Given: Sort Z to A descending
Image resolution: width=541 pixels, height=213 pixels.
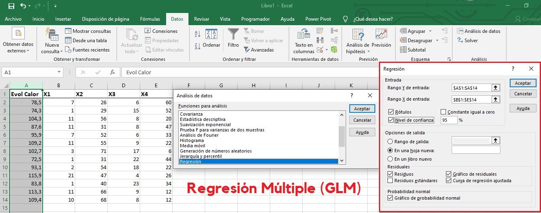Looking at the screenshot, I should 198,46.
